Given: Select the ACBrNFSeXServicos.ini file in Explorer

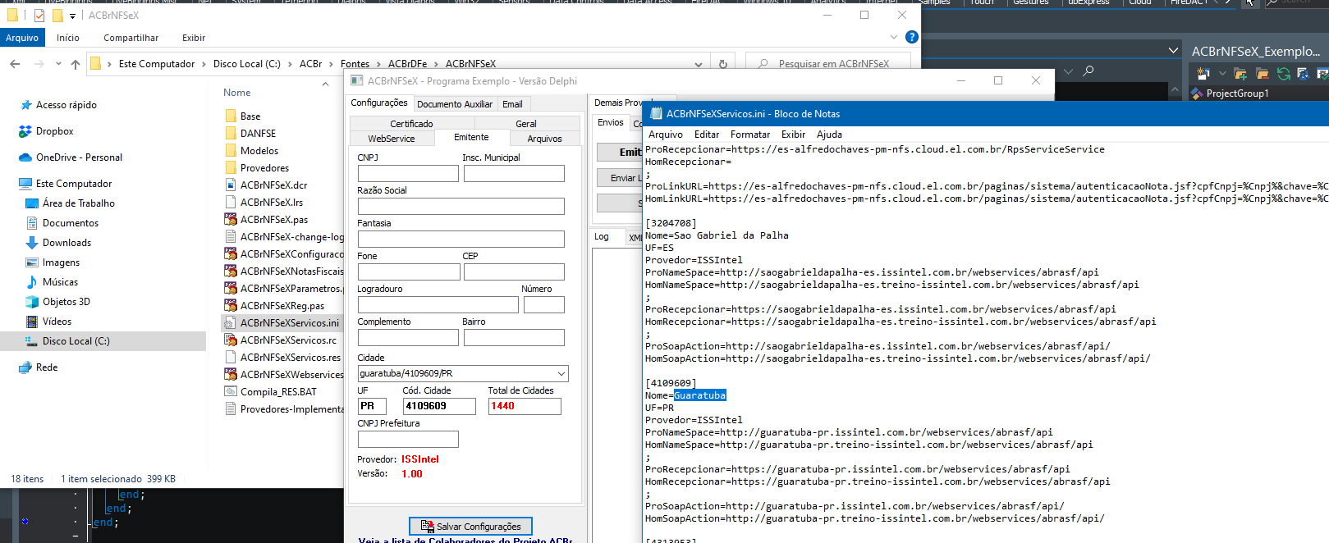Looking at the screenshot, I should coord(282,323).
